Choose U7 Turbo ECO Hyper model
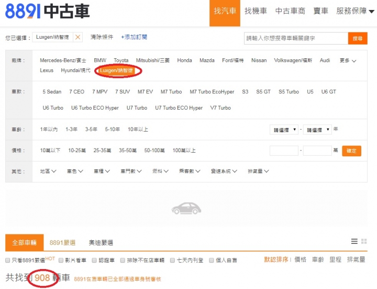 click(x=179, y=108)
